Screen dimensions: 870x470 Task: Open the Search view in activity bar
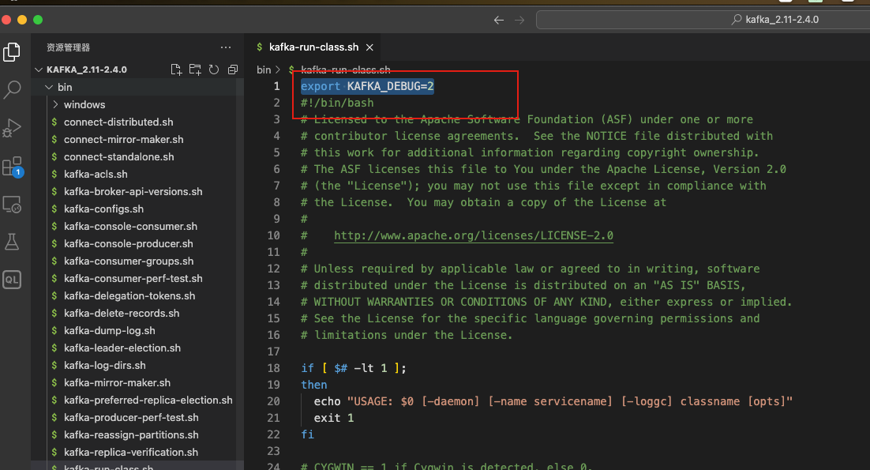[12, 89]
